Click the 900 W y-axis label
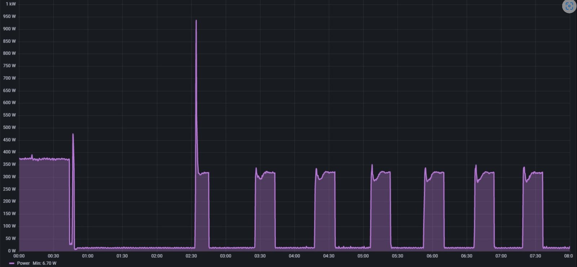Image resolution: width=577 pixels, height=267 pixels. click(x=9, y=29)
